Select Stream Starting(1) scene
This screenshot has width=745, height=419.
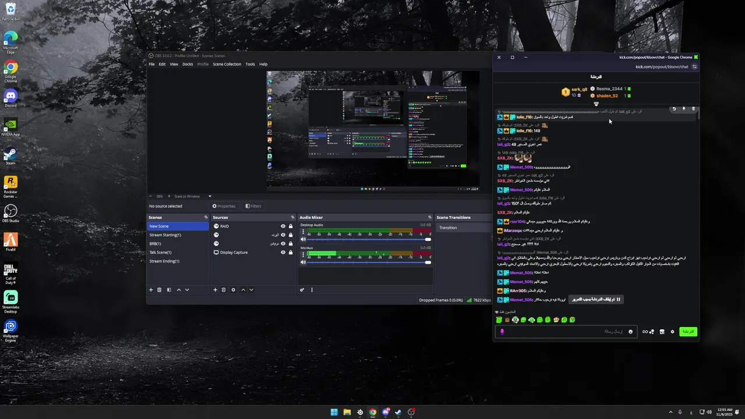click(178, 235)
